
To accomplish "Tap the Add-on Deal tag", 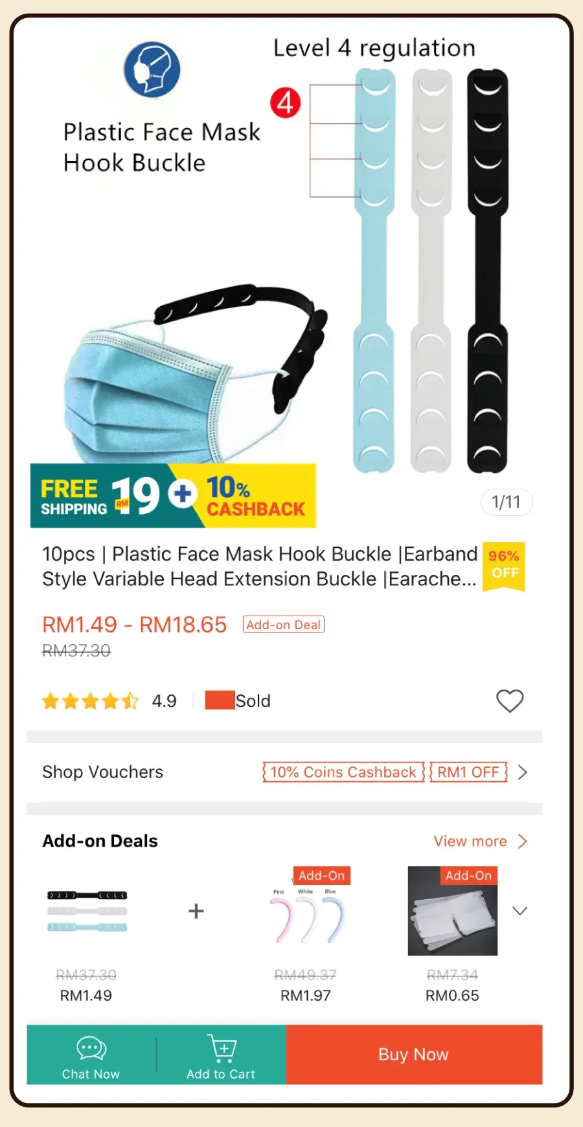I will pos(284,625).
